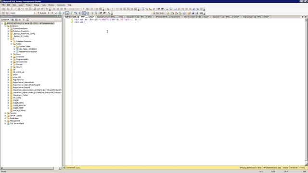
Task: Open the Connect dropdown in Object Explorer
Action: coord(5,20)
